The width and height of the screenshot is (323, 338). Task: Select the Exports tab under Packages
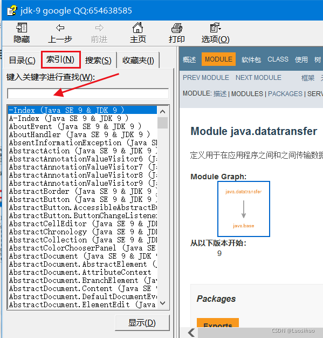pyautogui.click(x=218, y=323)
